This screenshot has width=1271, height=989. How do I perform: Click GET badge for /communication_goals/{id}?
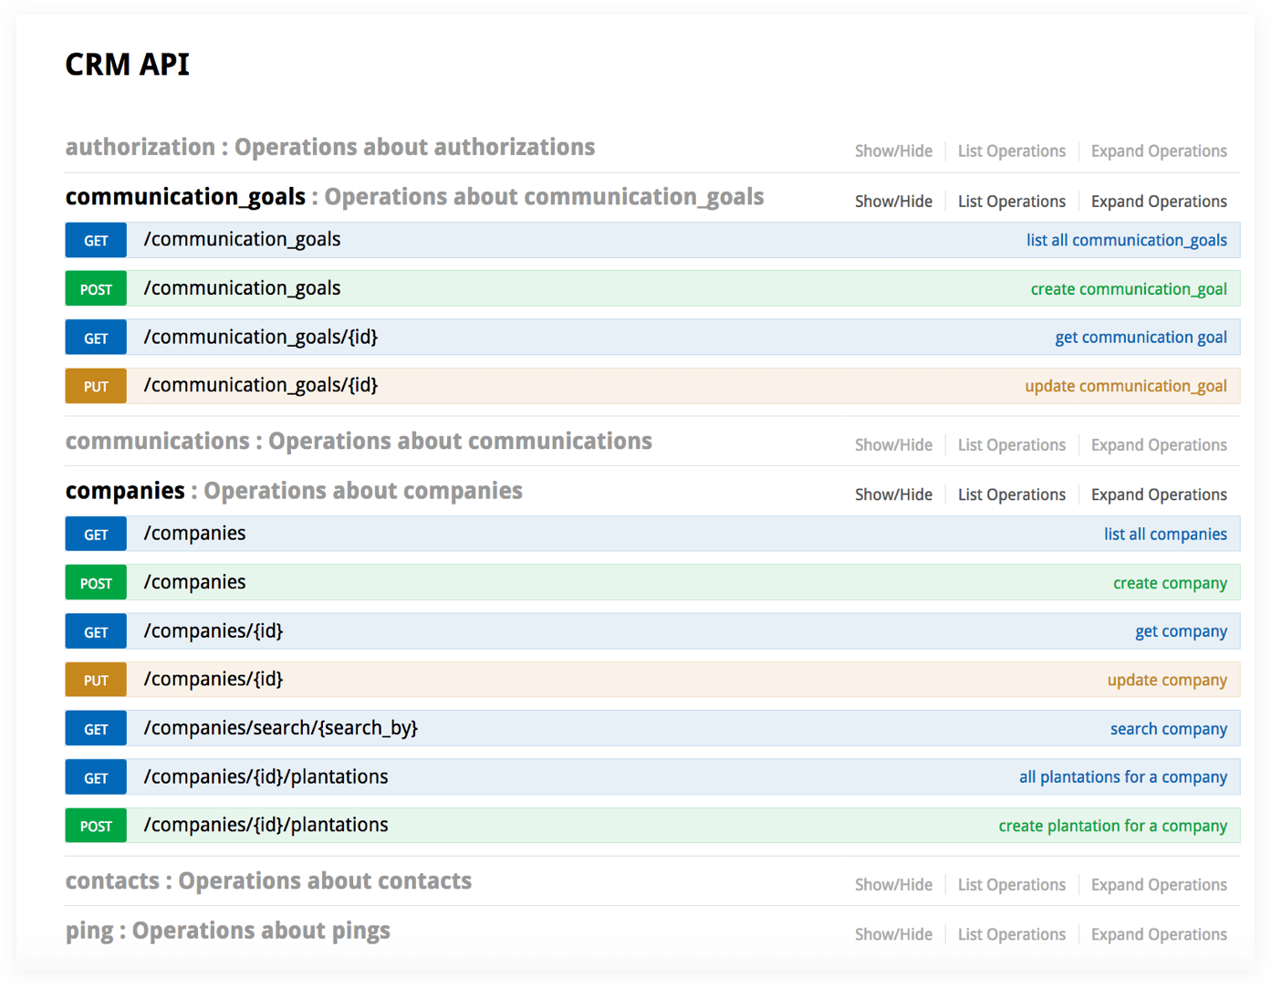pos(96,338)
